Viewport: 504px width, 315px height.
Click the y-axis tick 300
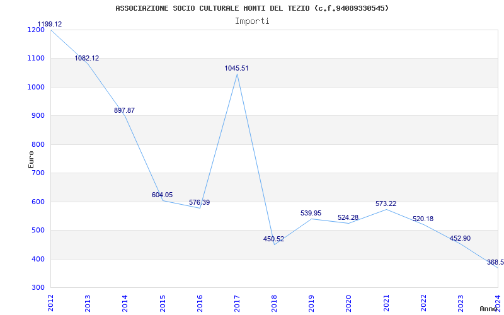point(38,287)
